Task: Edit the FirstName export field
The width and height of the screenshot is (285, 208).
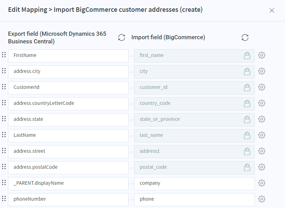Action: 68,56
